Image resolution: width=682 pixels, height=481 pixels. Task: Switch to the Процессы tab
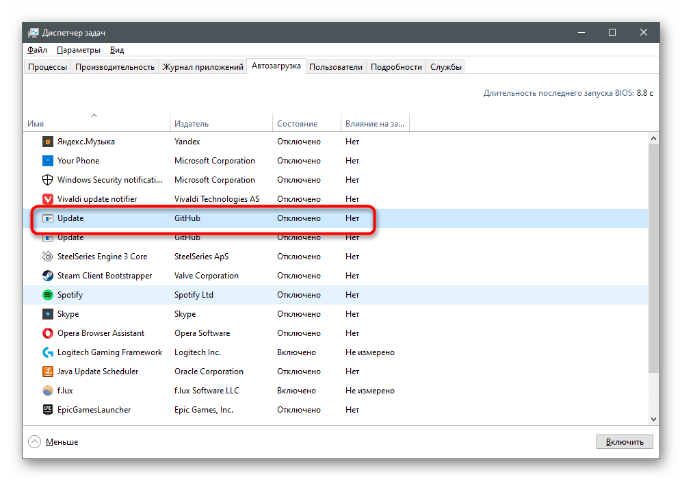click(47, 67)
